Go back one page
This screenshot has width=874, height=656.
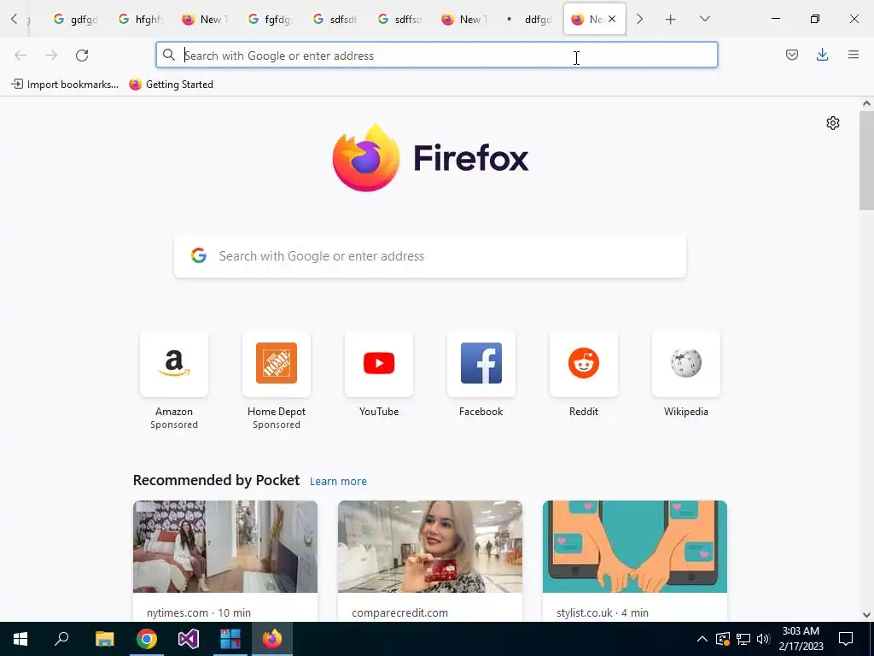[20, 56]
